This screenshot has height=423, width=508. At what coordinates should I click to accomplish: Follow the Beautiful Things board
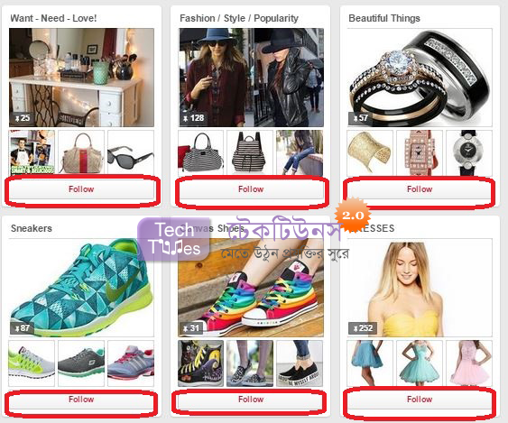point(420,189)
